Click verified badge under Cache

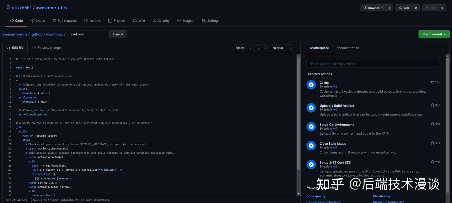click(335, 87)
